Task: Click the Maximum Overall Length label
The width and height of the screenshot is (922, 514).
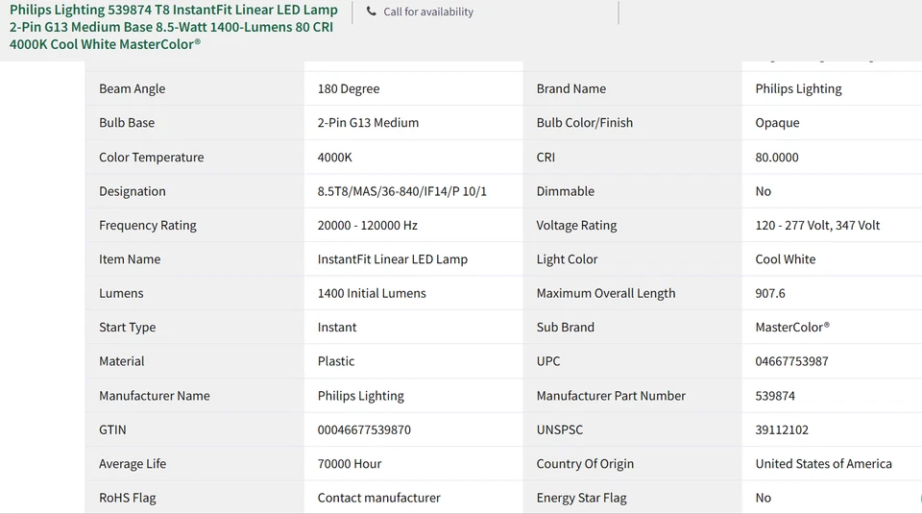Action: click(x=606, y=293)
